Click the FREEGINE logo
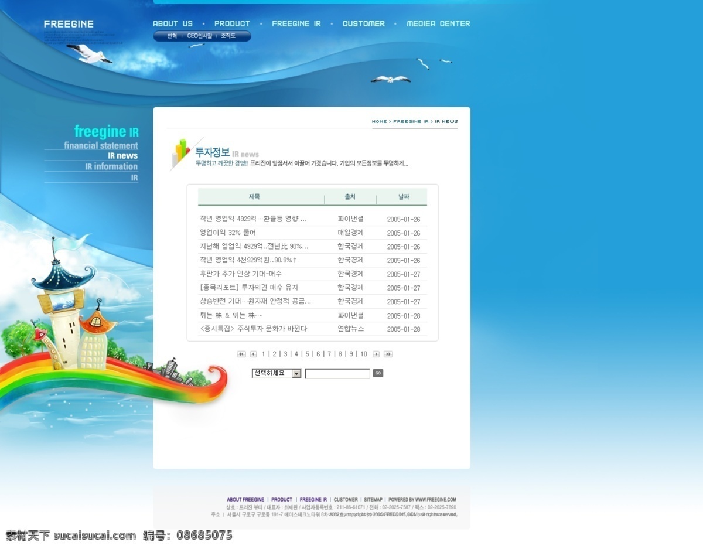The height and width of the screenshot is (549, 703). click(x=69, y=24)
